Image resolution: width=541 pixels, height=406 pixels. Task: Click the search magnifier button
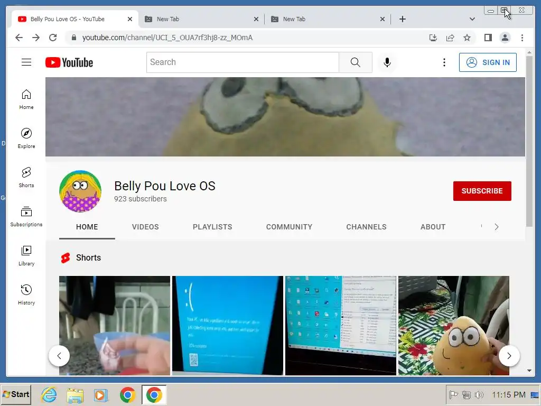(356, 62)
